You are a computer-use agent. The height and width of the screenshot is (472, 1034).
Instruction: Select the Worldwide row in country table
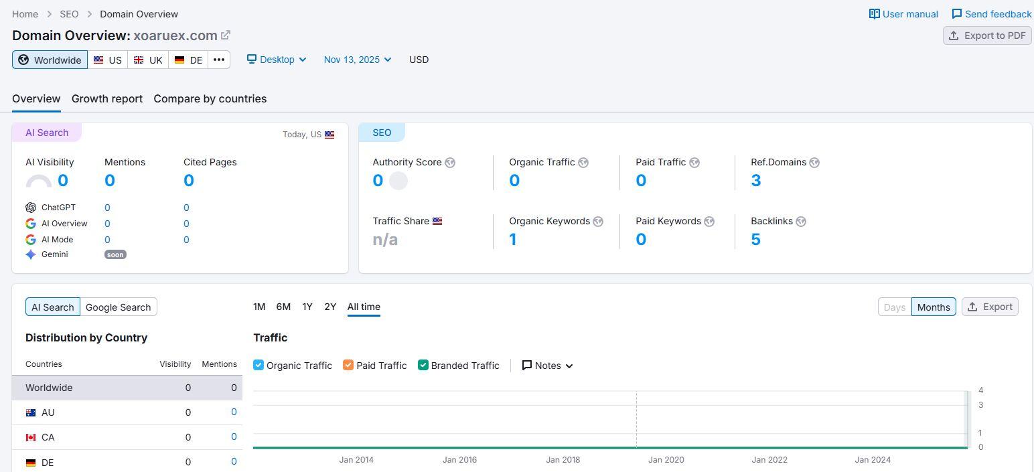click(x=127, y=388)
